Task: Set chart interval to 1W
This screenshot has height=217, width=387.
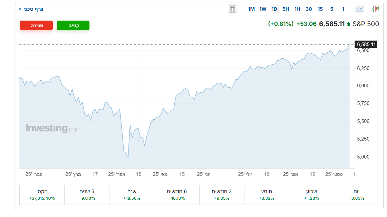Action: [x=263, y=9]
